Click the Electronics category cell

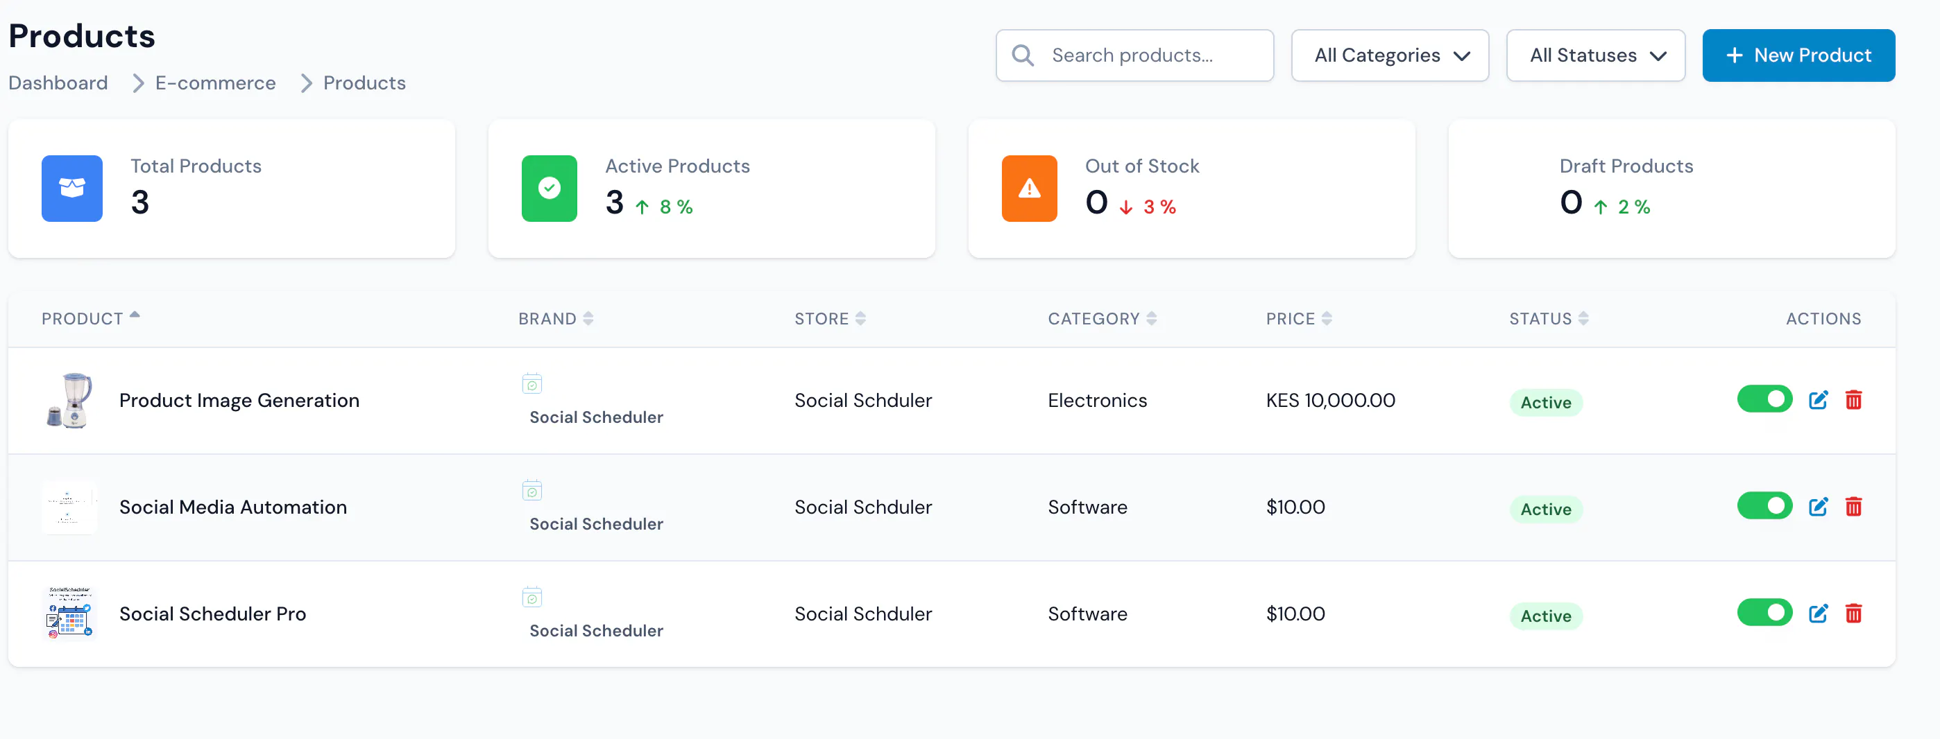click(x=1097, y=401)
